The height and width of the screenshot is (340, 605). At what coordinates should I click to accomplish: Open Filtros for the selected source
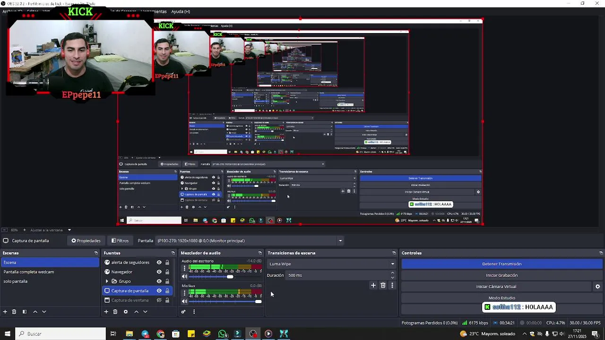click(120, 241)
